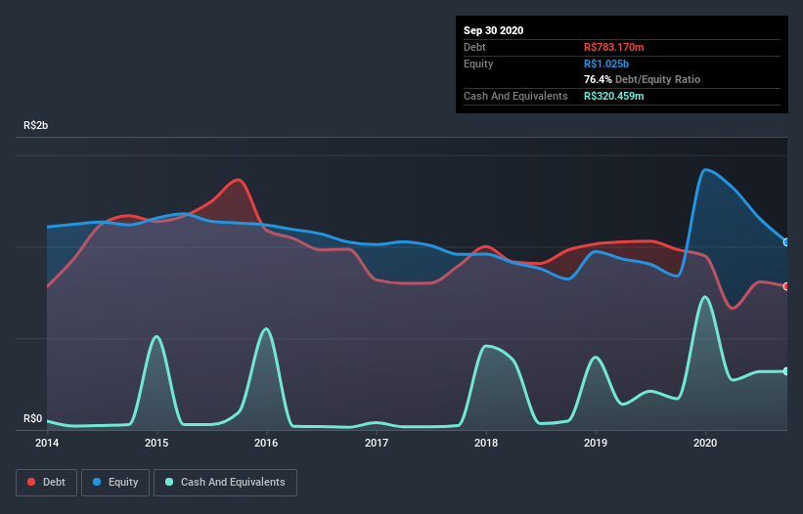Select the 2017 x-axis label
The width and height of the screenshot is (803, 514).
pyautogui.click(x=377, y=443)
